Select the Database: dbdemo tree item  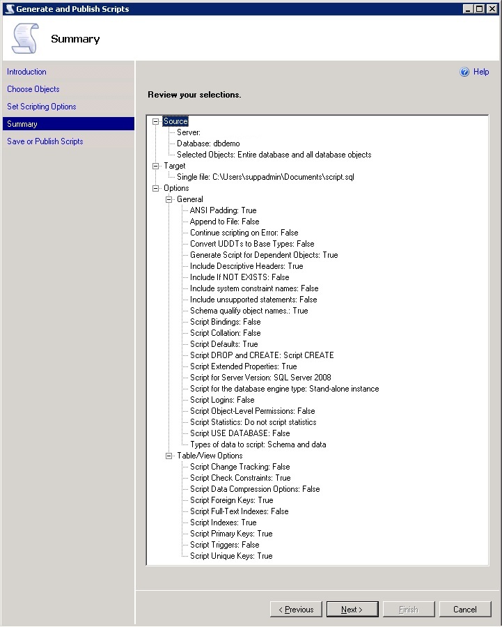click(208, 144)
